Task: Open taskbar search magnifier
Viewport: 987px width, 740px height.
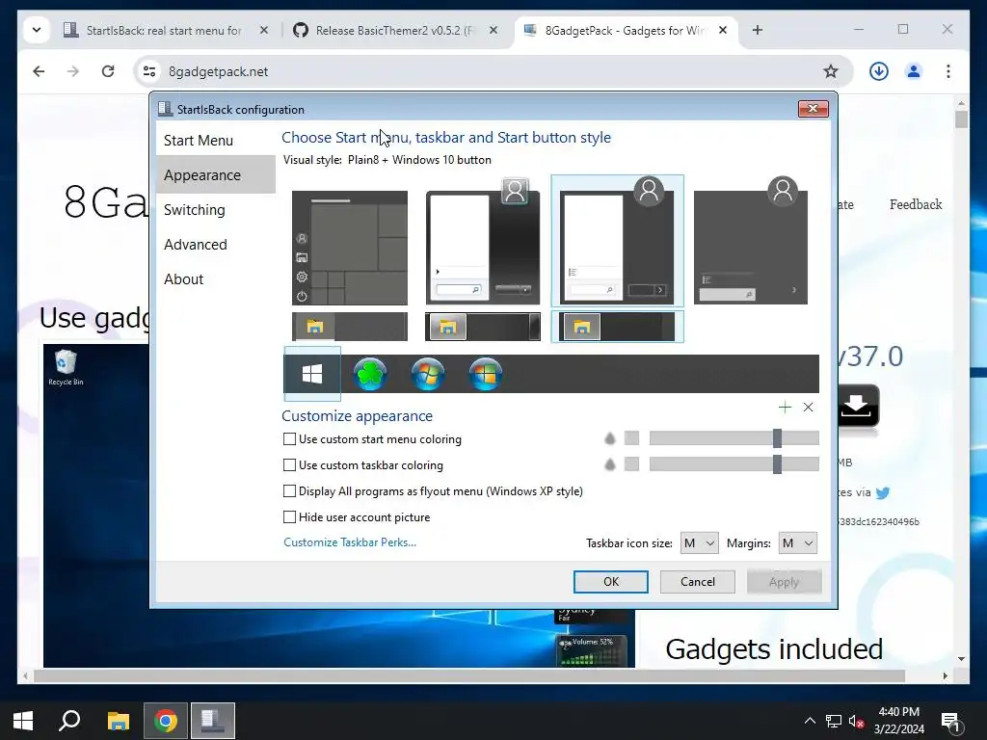Action: [69, 721]
